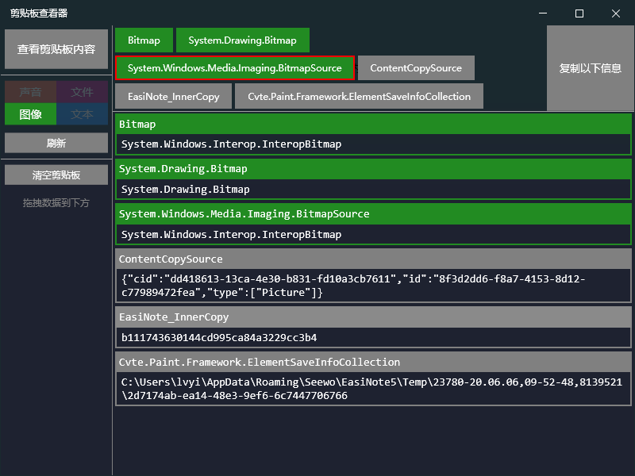The height and width of the screenshot is (476, 635).
Task: Click the green BitmapSource entry header in list
Action: [x=373, y=213]
